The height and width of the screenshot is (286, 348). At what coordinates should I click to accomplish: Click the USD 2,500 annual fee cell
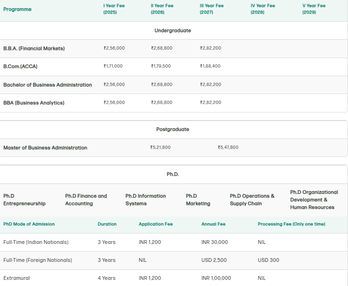click(214, 260)
